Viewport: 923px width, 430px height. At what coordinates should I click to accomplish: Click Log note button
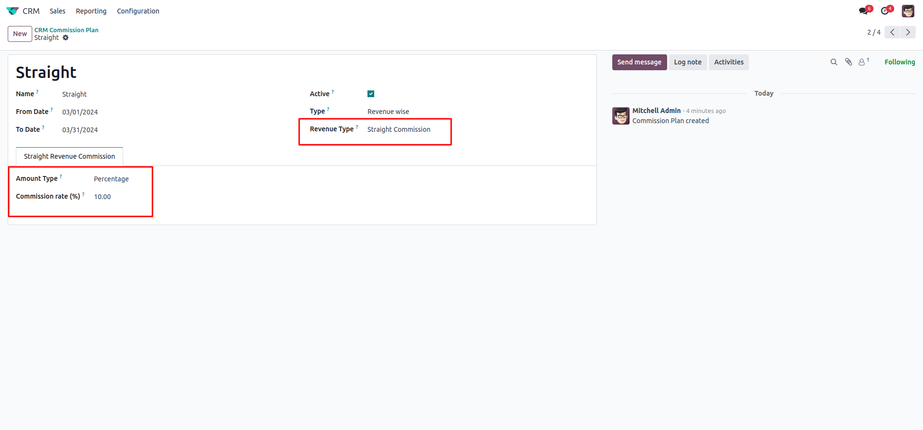pos(688,62)
